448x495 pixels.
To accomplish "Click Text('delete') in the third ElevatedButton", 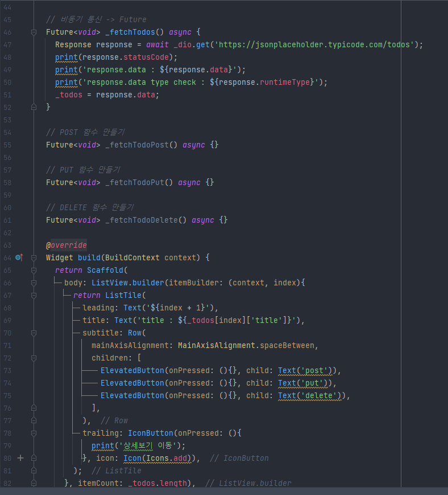I will click(x=310, y=395).
